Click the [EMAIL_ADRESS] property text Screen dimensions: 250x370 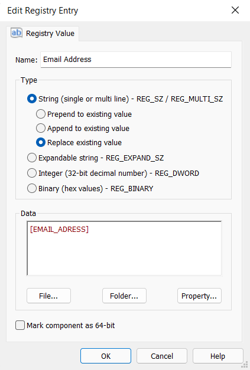point(59,230)
